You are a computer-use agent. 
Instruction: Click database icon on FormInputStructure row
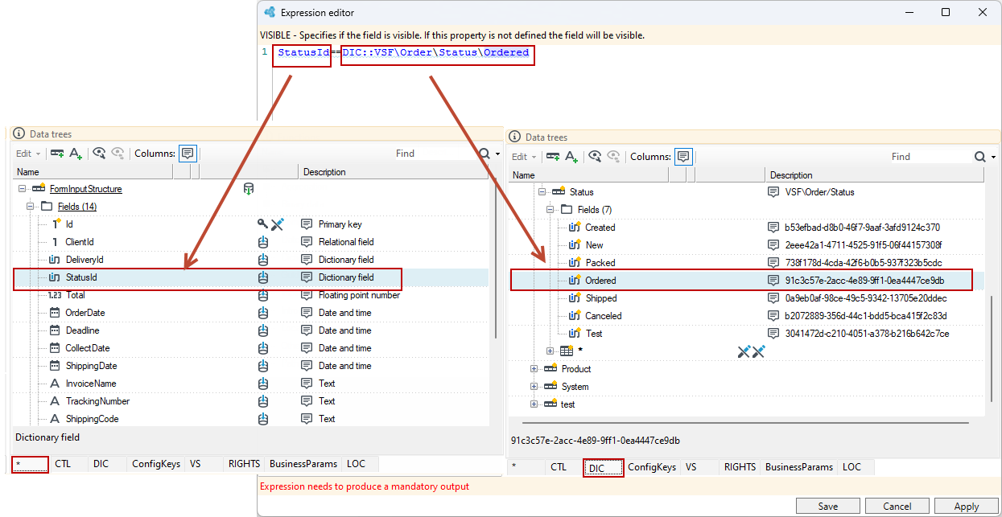pos(249,189)
